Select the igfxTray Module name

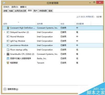pyautogui.click(x=18, y=41)
